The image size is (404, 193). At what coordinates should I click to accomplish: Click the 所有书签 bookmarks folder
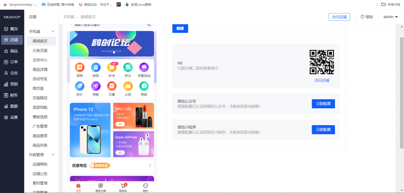[391, 4]
